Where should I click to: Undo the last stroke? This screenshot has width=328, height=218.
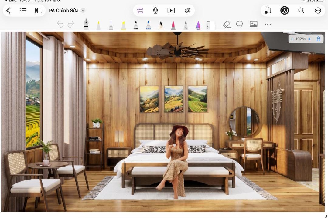pyautogui.click(x=60, y=24)
